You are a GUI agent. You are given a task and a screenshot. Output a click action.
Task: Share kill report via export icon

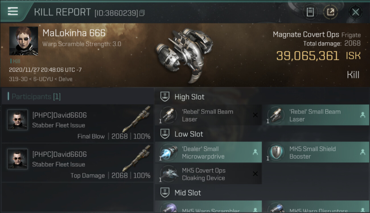coord(330,12)
